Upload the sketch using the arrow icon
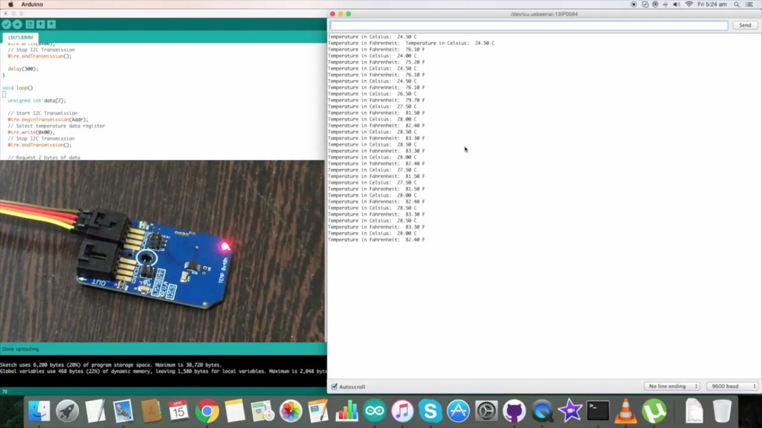Screen dimensions: 762x428 pyautogui.click(x=16, y=24)
